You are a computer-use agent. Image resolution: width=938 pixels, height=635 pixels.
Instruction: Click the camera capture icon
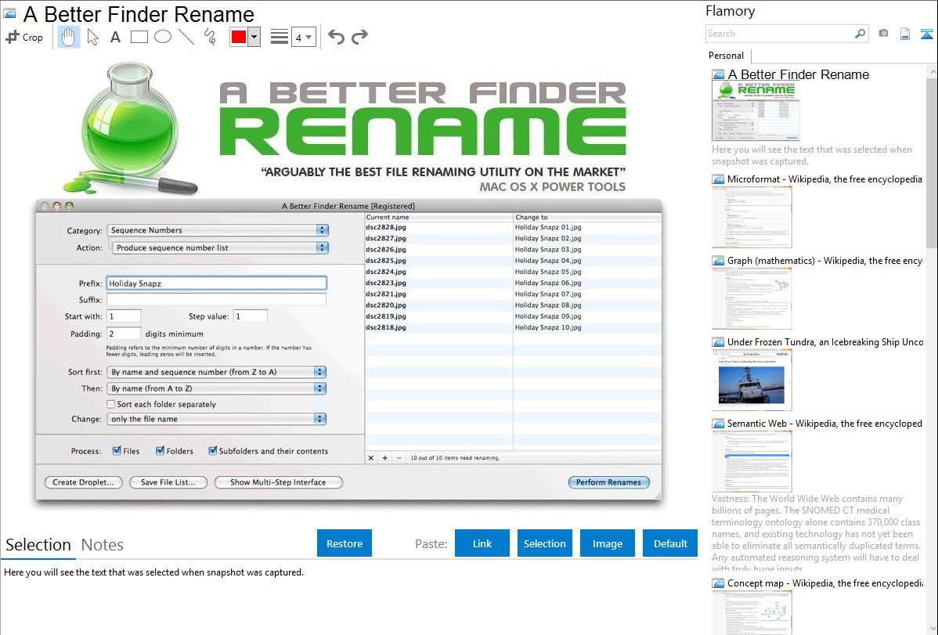click(x=883, y=34)
